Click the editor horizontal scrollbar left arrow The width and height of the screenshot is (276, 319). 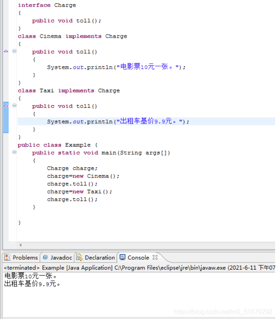(x=21, y=245)
